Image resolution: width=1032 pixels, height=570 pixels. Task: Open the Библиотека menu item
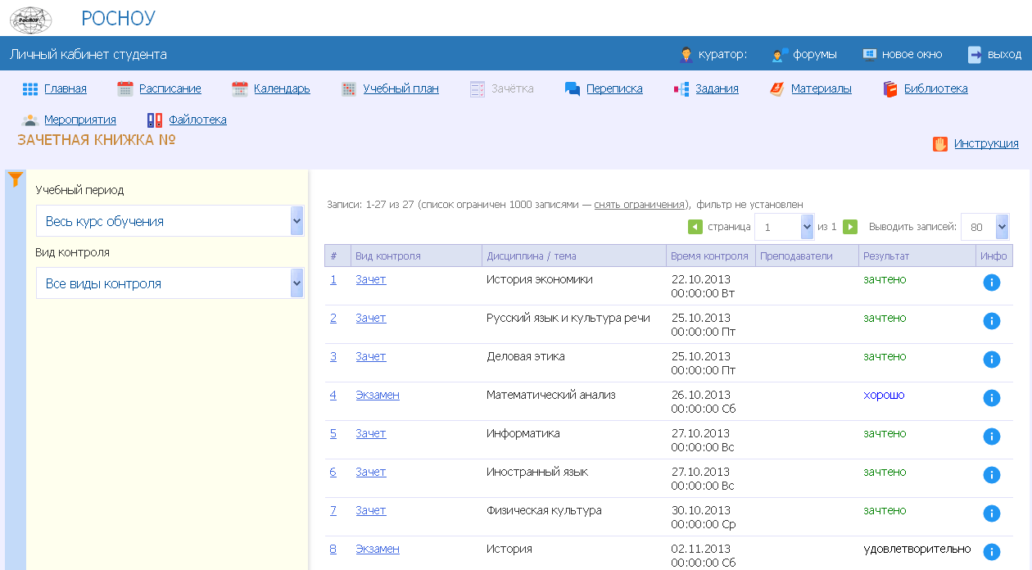point(935,88)
